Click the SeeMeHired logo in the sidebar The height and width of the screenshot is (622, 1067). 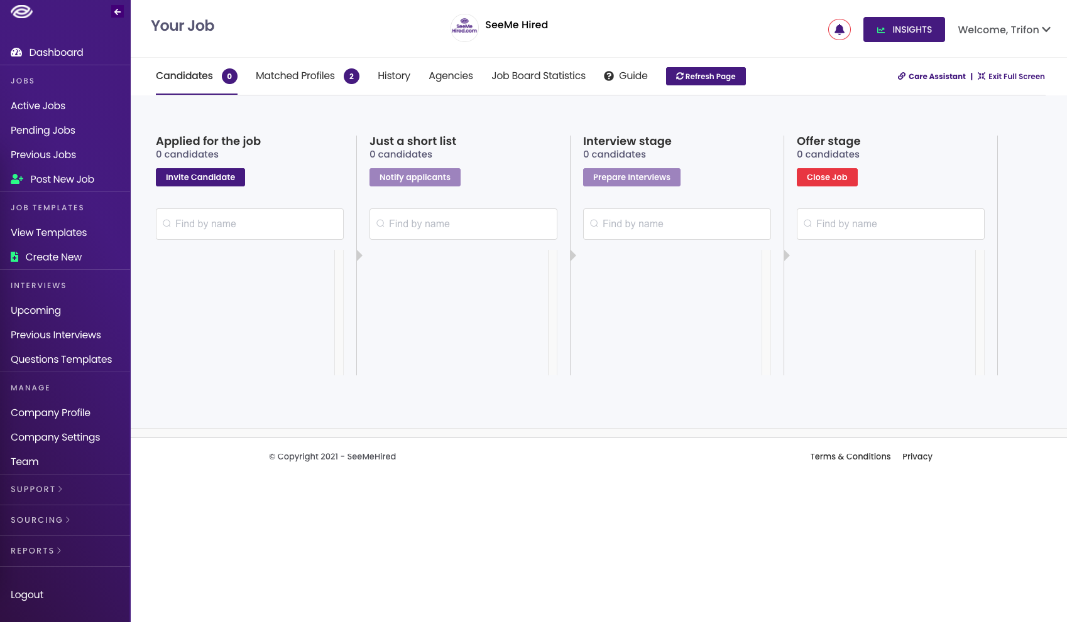[x=21, y=11]
